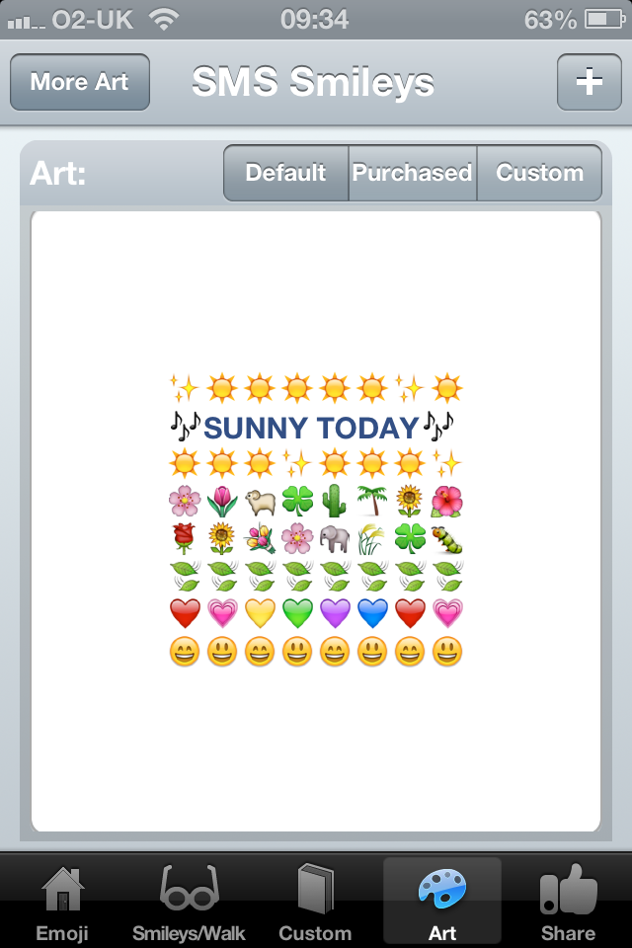Screen dimensions: 632x948
Task: Tap the SMS Smileys title
Action: [313, 82]
